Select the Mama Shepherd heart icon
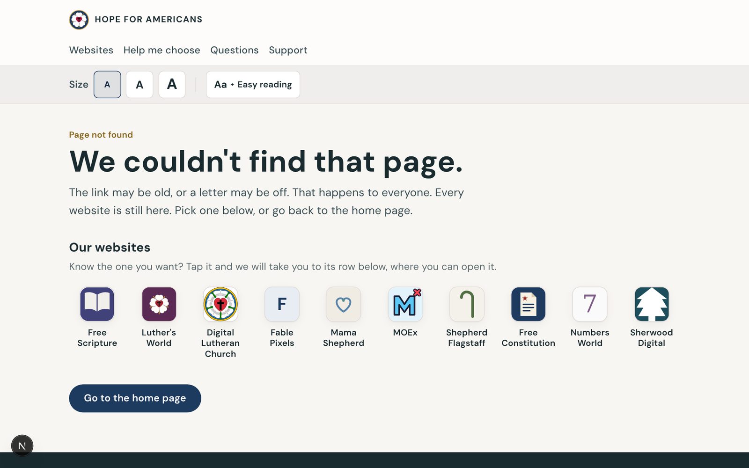This screenshot has width=749, height=468. [344, 304]
